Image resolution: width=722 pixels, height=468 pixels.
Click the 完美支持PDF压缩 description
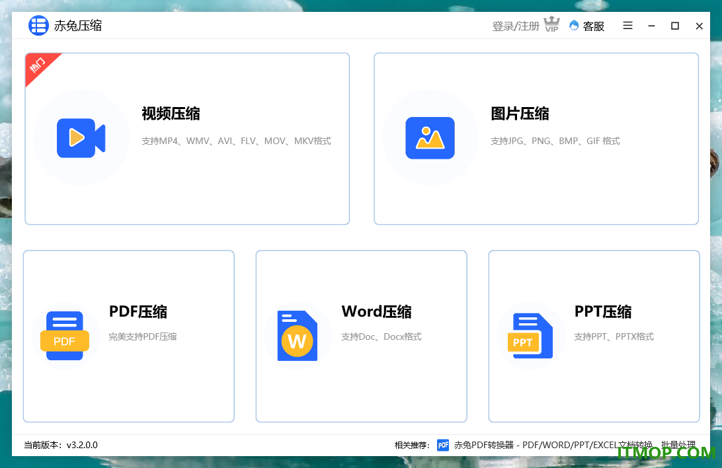[x=143, y=336]
